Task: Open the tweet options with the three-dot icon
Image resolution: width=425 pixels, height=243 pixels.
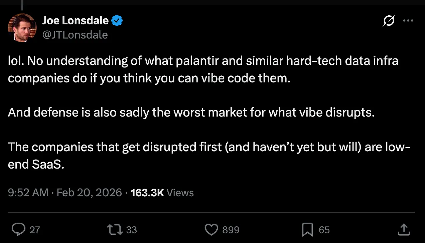Action: pyautogui.click(x=408, y=20)
